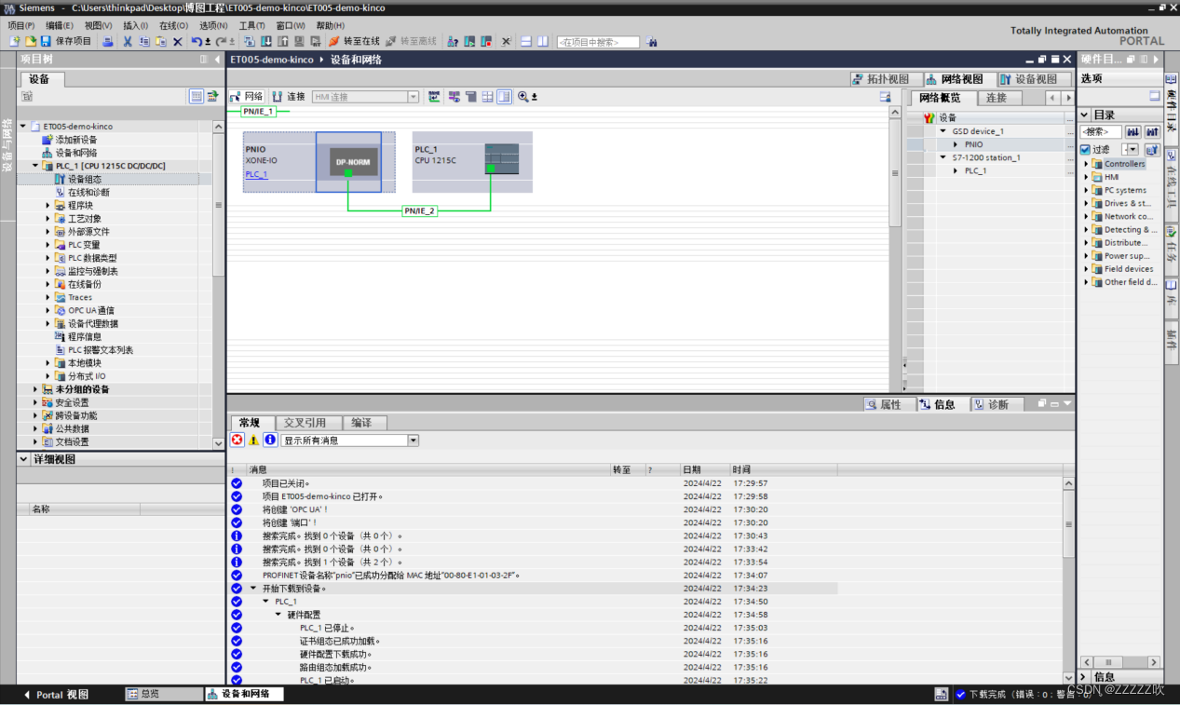Expand PLC 变量 in project tree
1180x705 pixels.
tap(48, 245)
